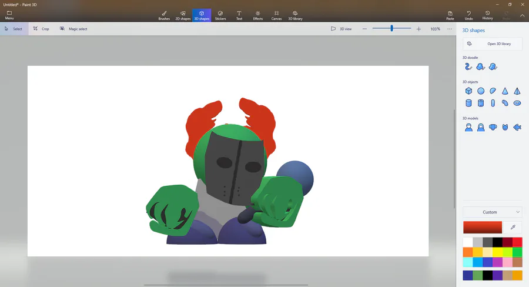Zoom out with the minus button

click(x=364, y=29)
